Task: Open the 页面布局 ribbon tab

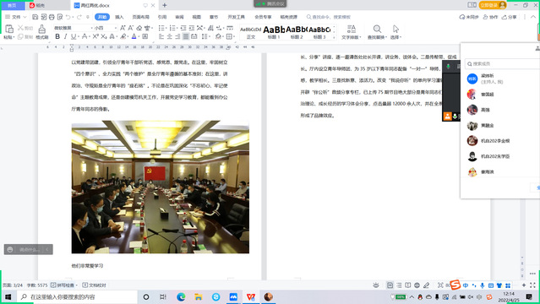Action: 141,17
